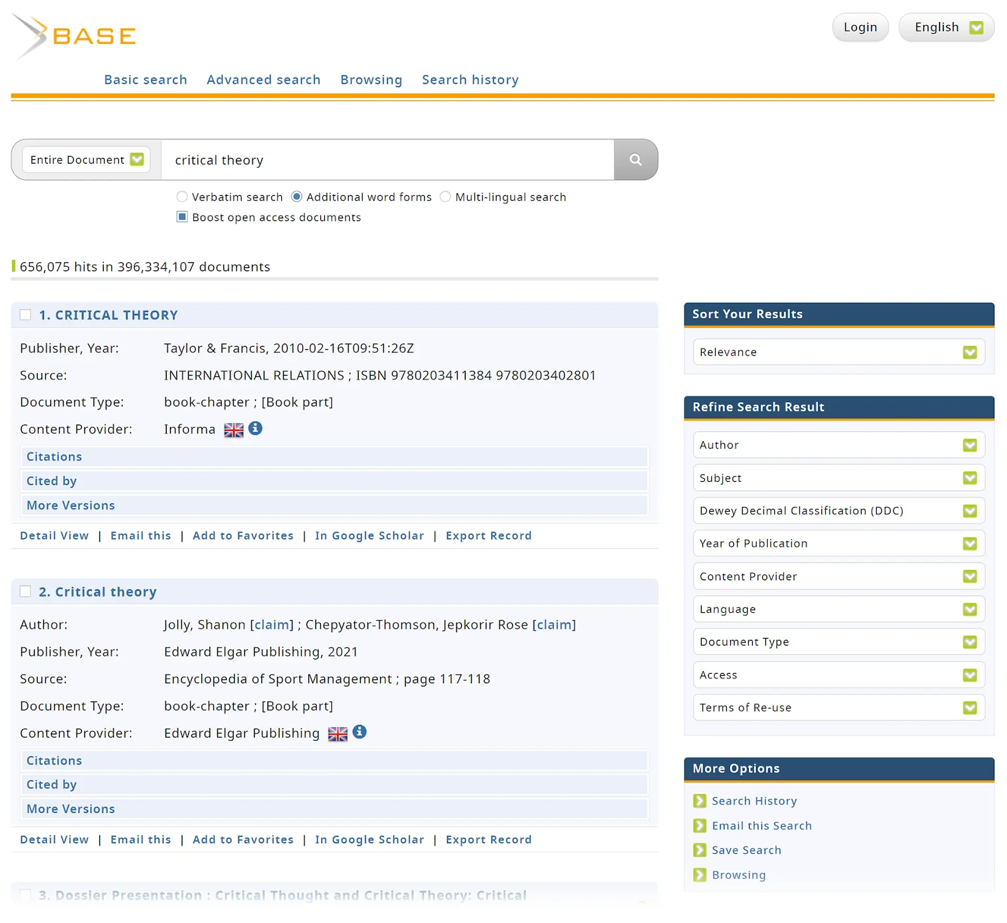Expand the Year of Publication filter
This screenshot has width=1007, height=923.
839,544
